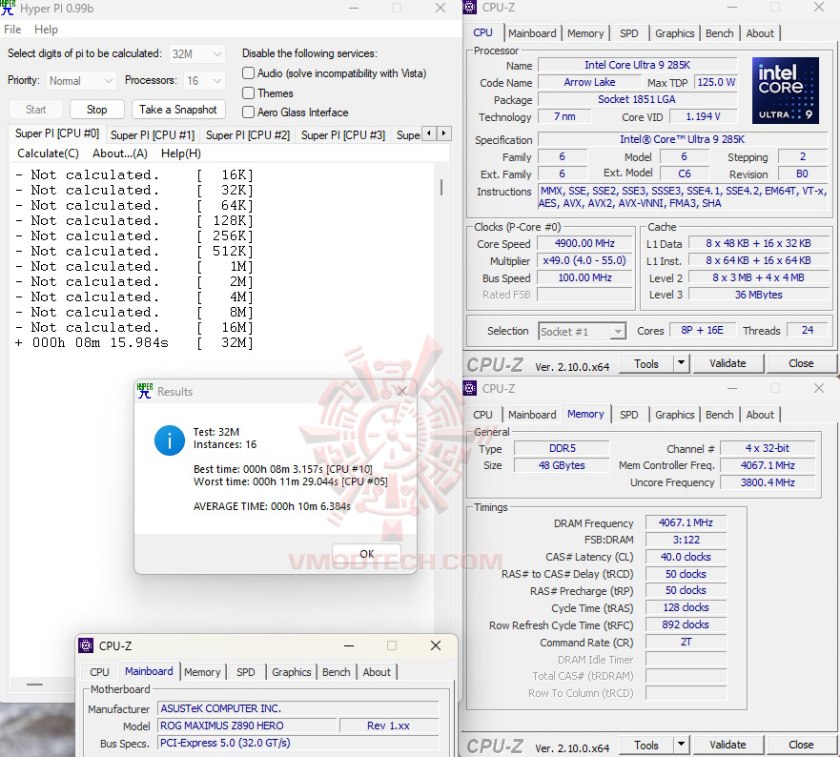840x757 pixels.
Task: Switch to Super PI [CPU #2] tab
Action: pyautogui.click(x=248, y=135)
